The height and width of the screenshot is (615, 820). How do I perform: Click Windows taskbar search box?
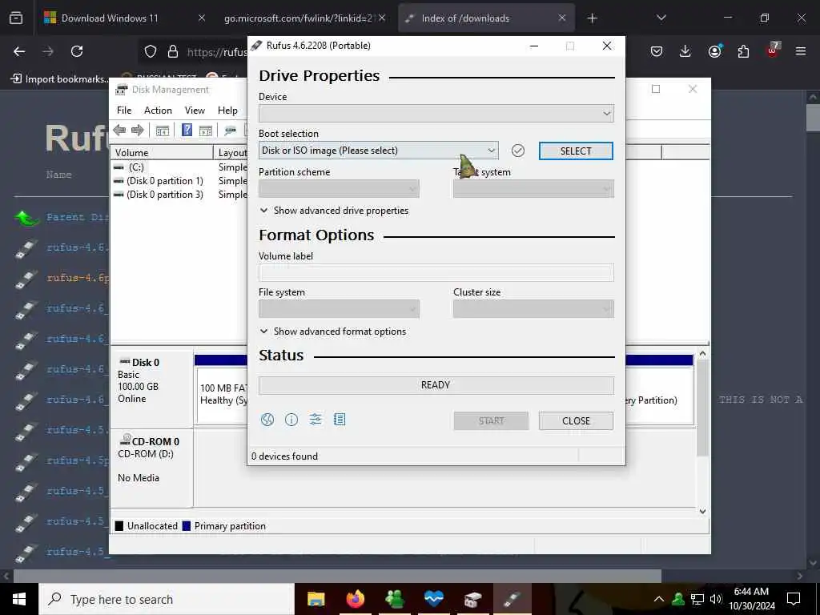[x=167, y=599]
